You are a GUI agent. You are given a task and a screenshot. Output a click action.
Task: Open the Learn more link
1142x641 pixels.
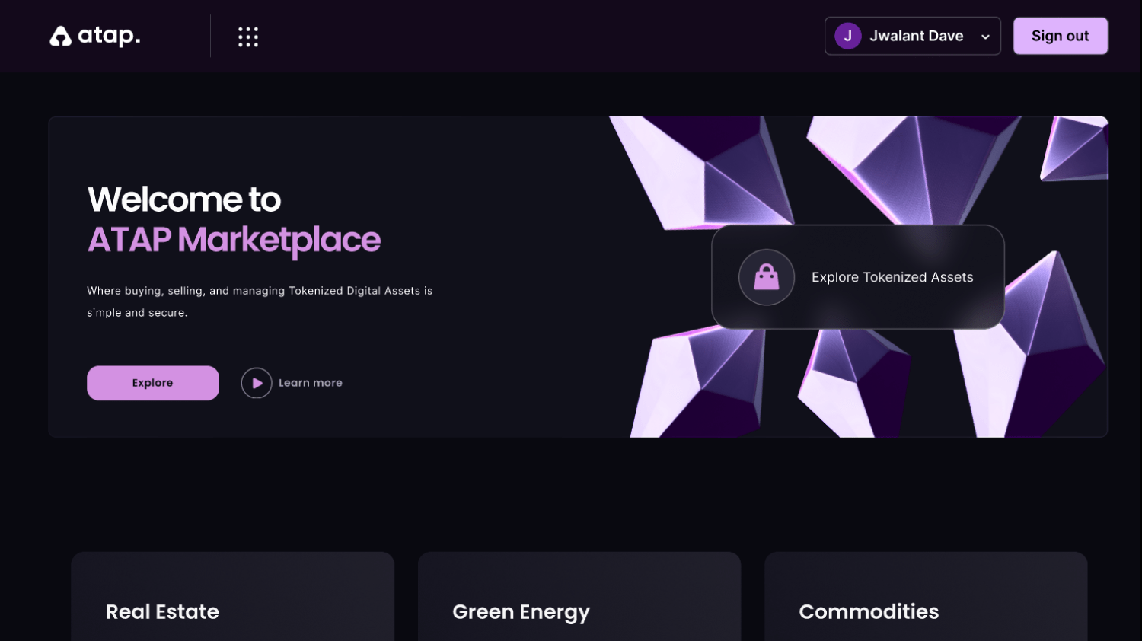[311, 383]
